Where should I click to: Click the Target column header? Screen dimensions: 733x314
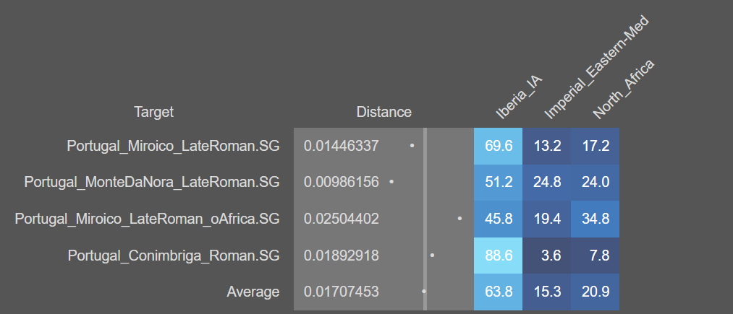click(x=153, y=112)
